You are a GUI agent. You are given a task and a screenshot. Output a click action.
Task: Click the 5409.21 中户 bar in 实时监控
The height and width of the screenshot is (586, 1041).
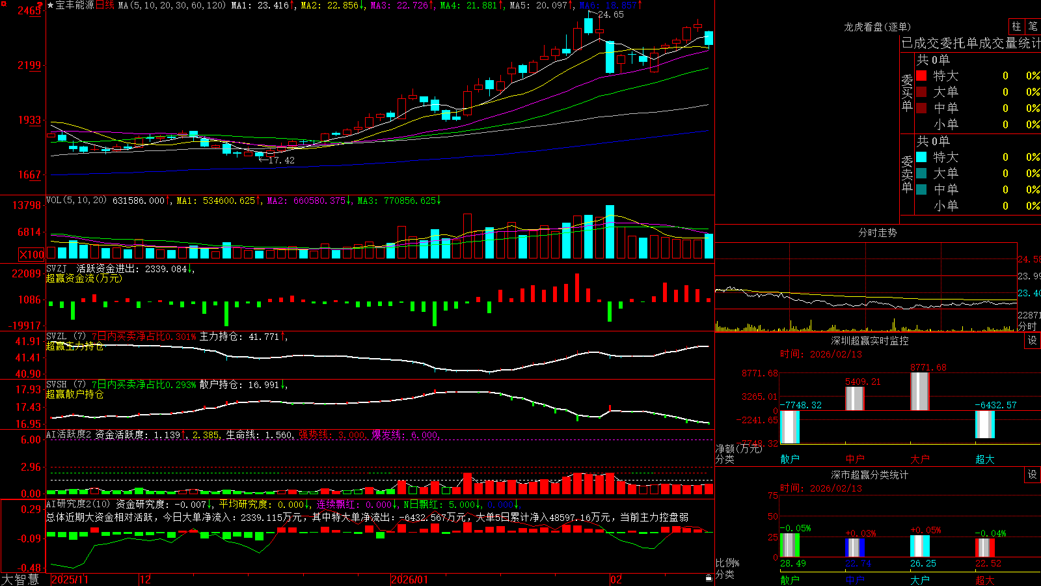pyautogui.click(x=855, y=398)
